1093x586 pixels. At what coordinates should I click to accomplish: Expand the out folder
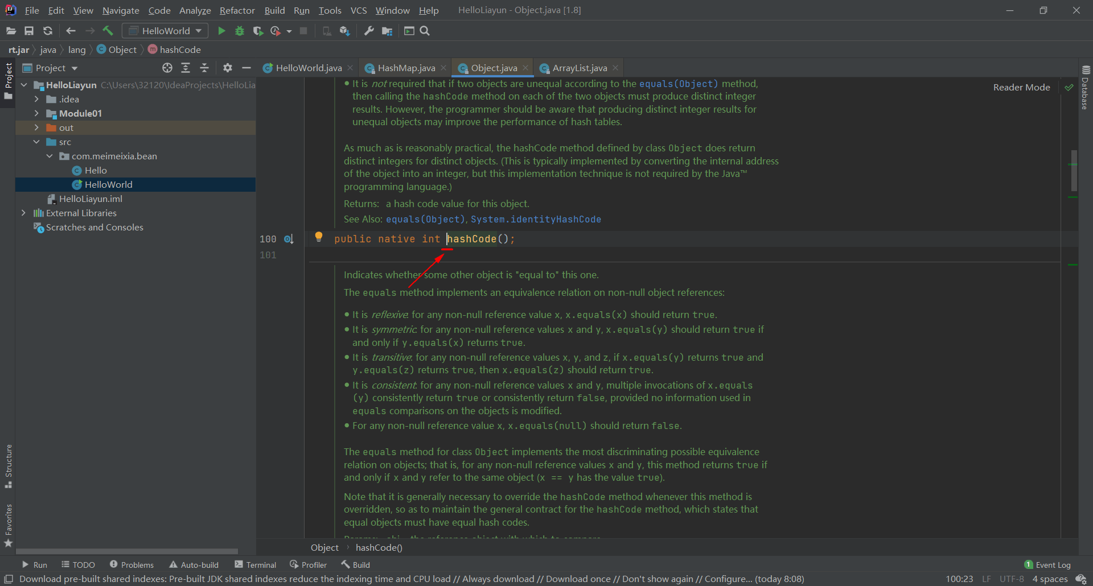(36, 127)
